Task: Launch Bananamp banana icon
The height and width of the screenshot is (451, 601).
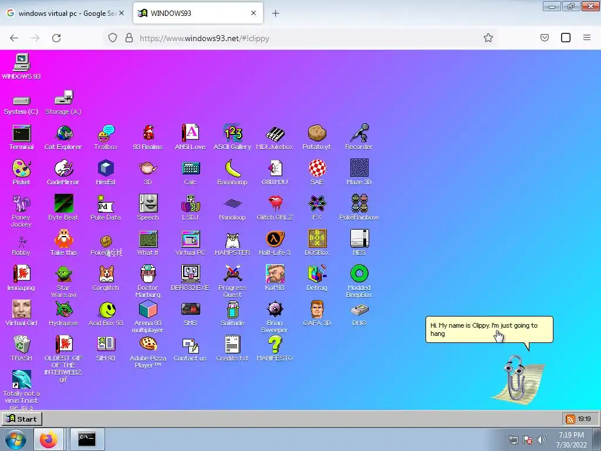Action: click(x=232, y=169)
